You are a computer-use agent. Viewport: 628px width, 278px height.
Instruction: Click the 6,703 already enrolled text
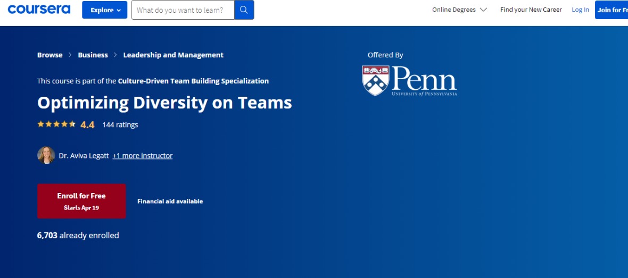[78, 235]
